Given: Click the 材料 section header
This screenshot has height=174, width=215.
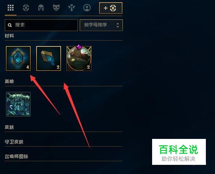Looking at the screenshot, I should click(9, 36).
